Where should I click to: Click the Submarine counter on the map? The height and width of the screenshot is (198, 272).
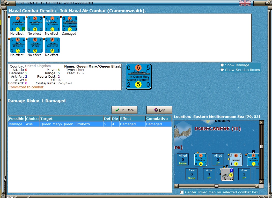[201, 160]
